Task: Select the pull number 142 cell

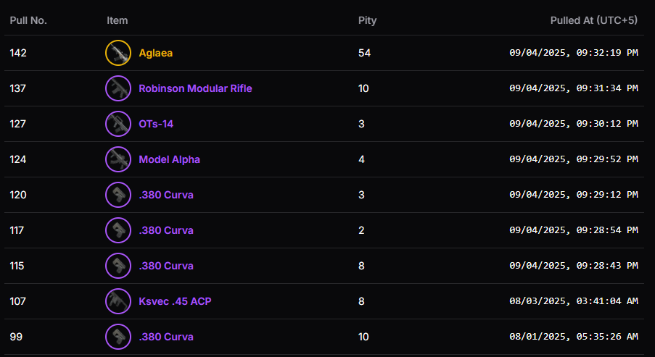Action: (17, 53)
